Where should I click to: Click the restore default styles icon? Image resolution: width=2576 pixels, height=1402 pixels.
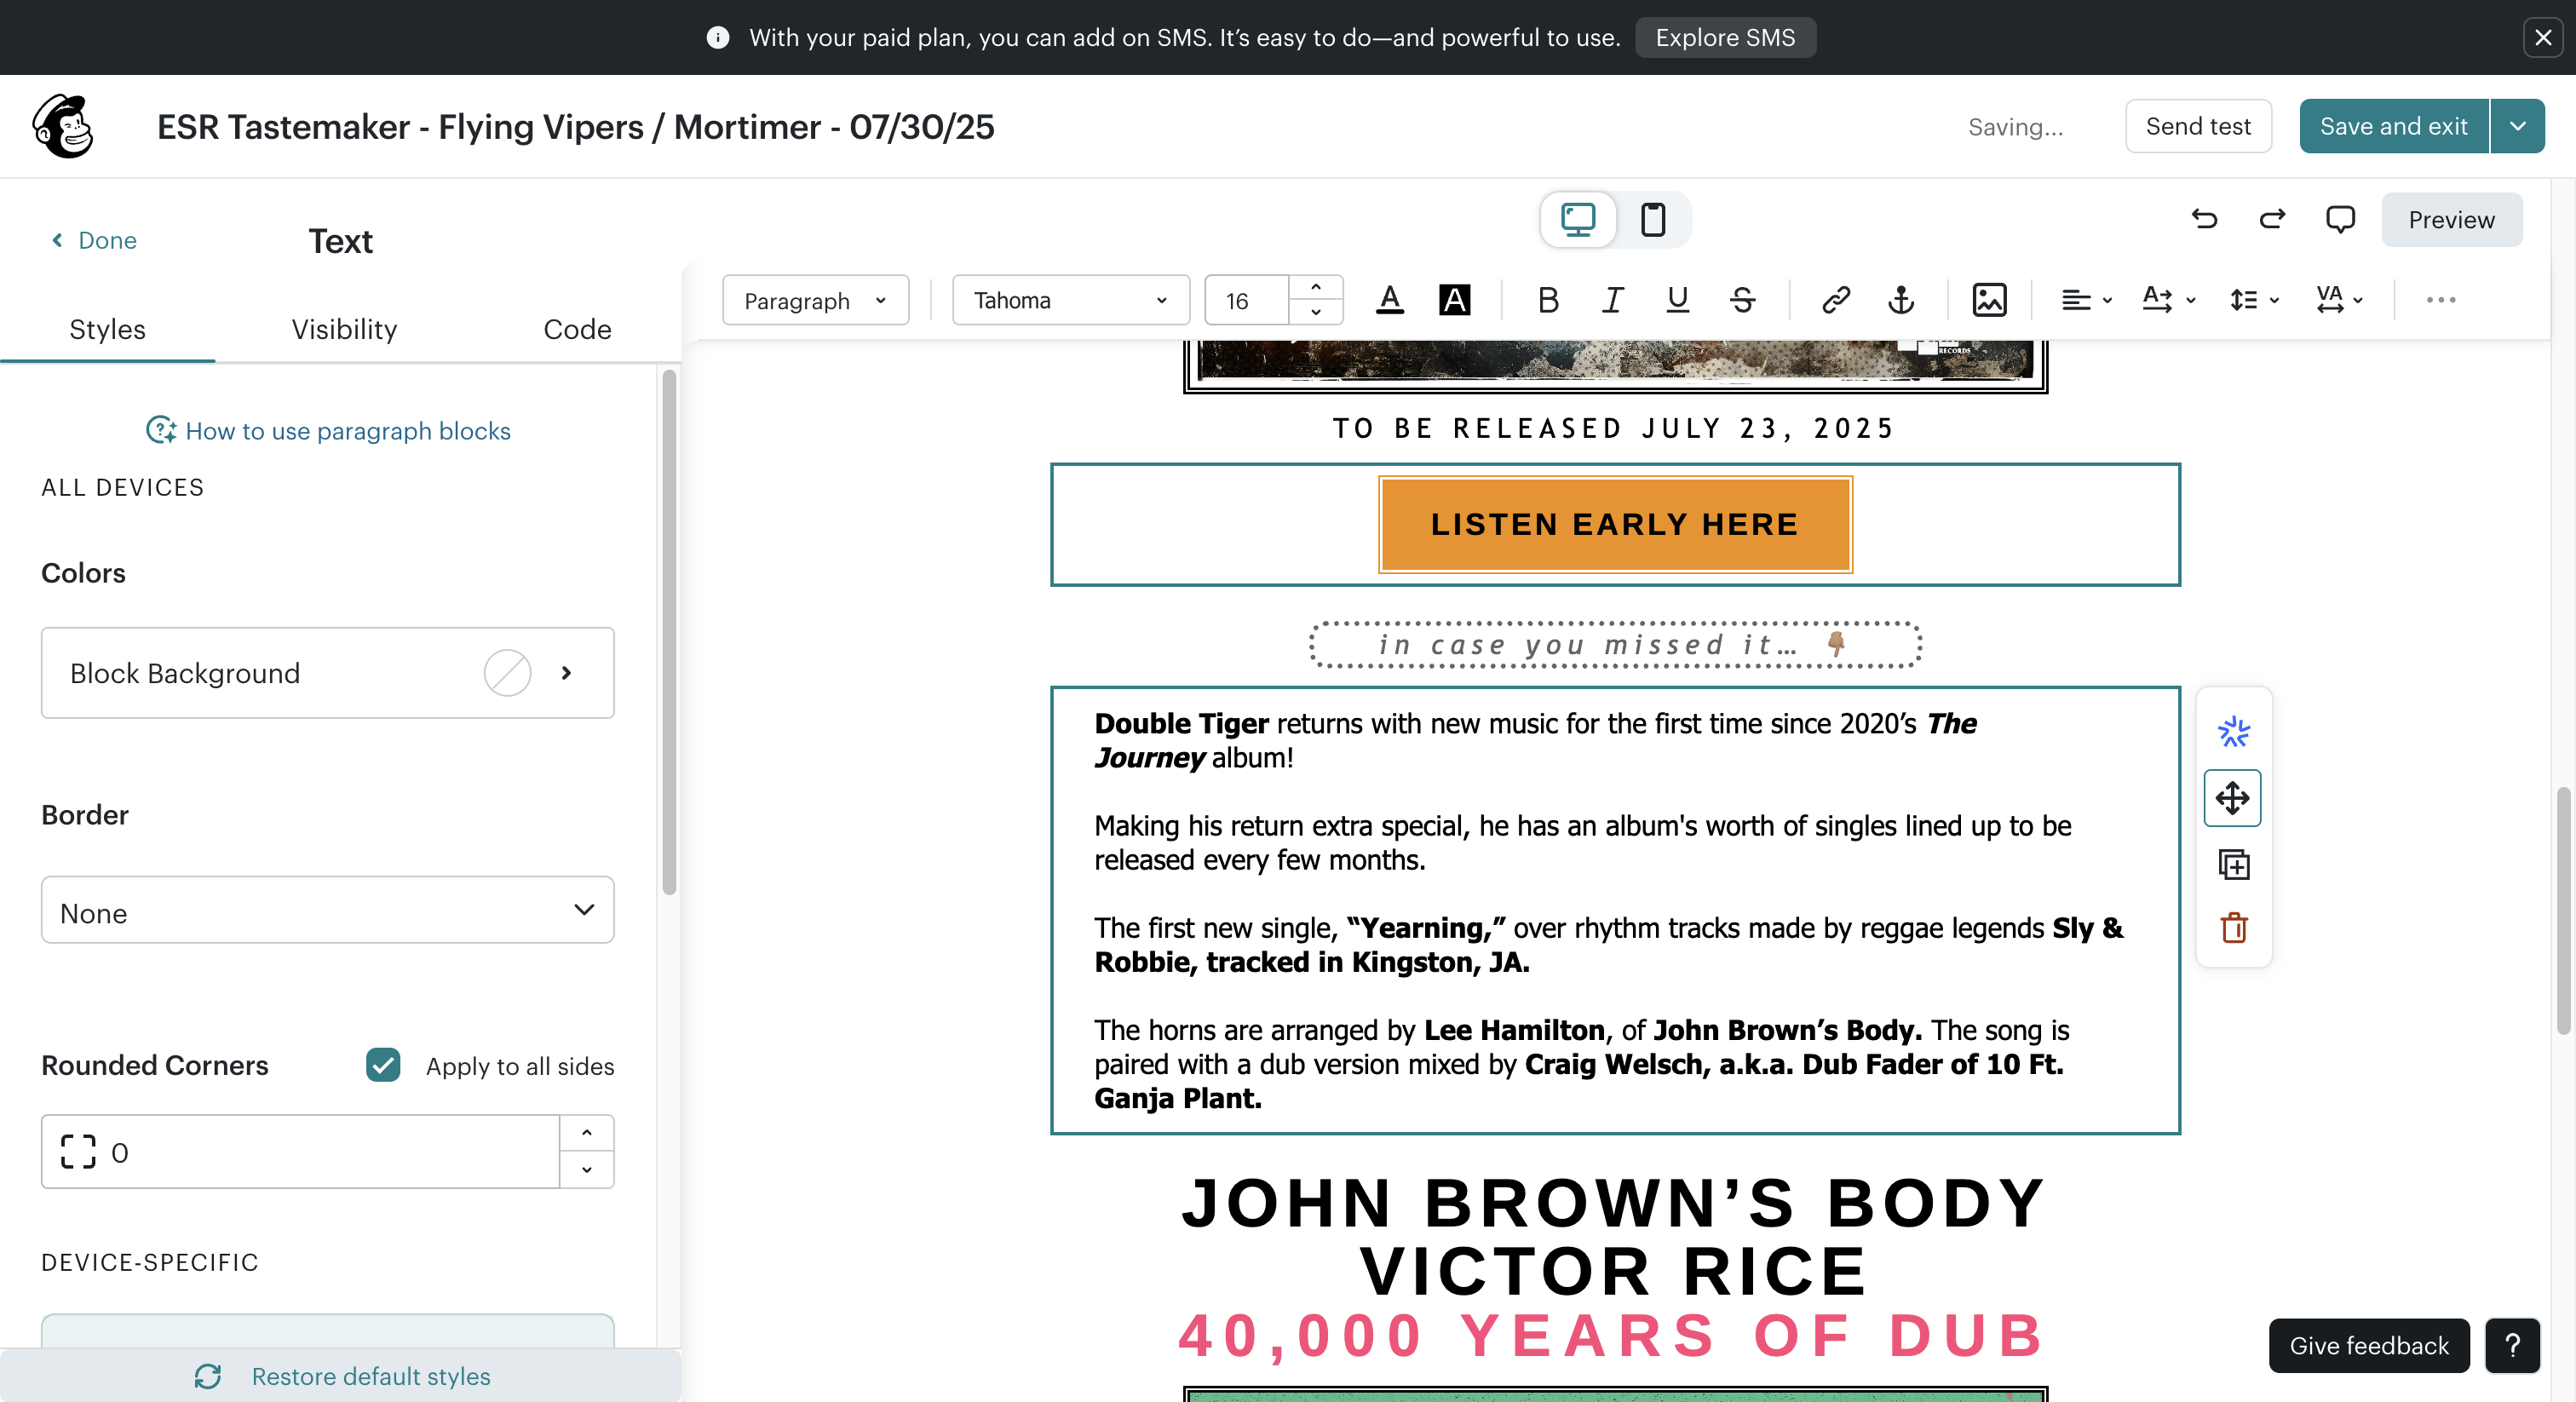coord(208,1376)
